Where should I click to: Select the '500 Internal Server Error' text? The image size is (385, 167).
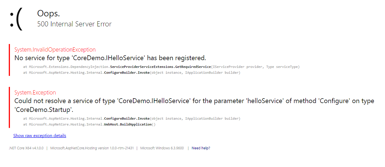click(74, 24)
